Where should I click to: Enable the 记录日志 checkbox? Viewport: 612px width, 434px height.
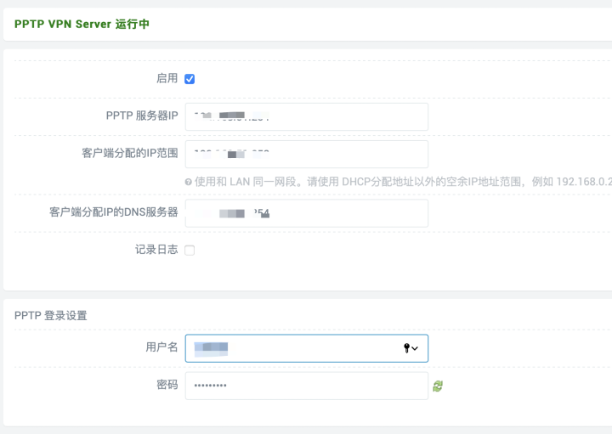tap(190, 251)
